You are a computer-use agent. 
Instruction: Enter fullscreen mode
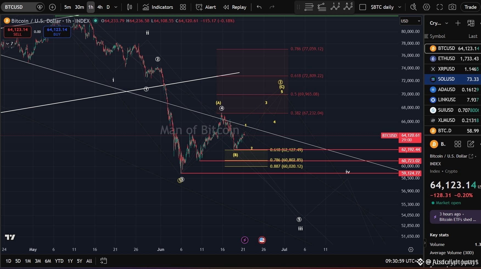point(440,7)
